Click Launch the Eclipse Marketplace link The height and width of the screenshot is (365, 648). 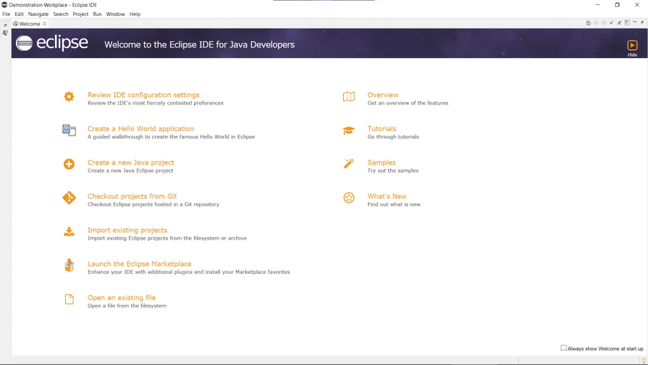tap(139, 264)
